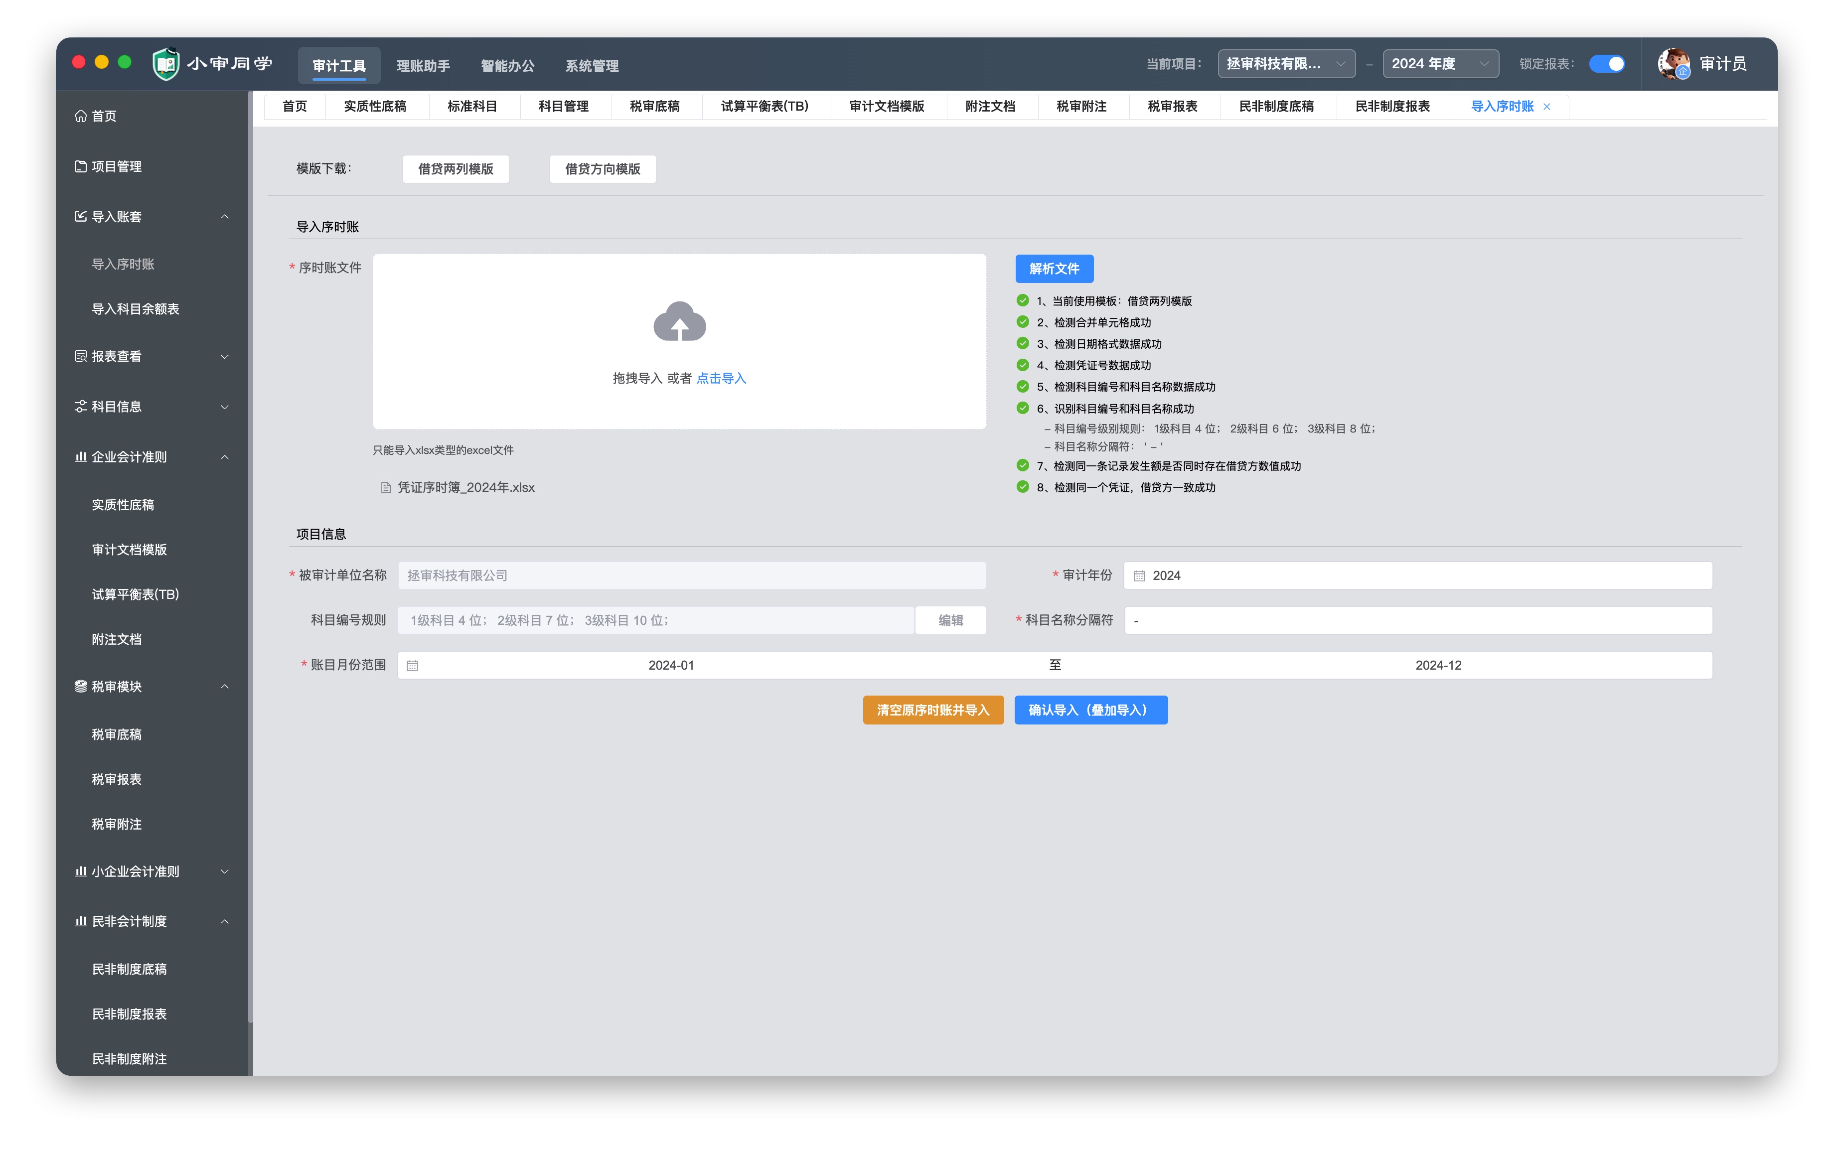Screen dimensions: 1834x1151
Task: Close the 导入序时账 tab with the x
Action: coord(1546,107)
